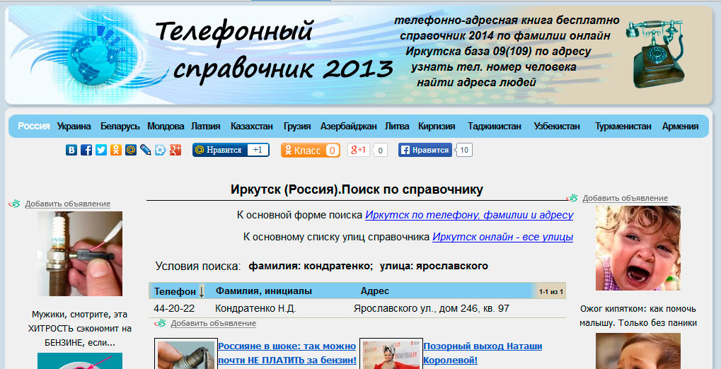Image resolution: width=721 pixels, height=369 pixels.
Task: Click left sidebar Добавить объявление link
Action: coord(67,204)
